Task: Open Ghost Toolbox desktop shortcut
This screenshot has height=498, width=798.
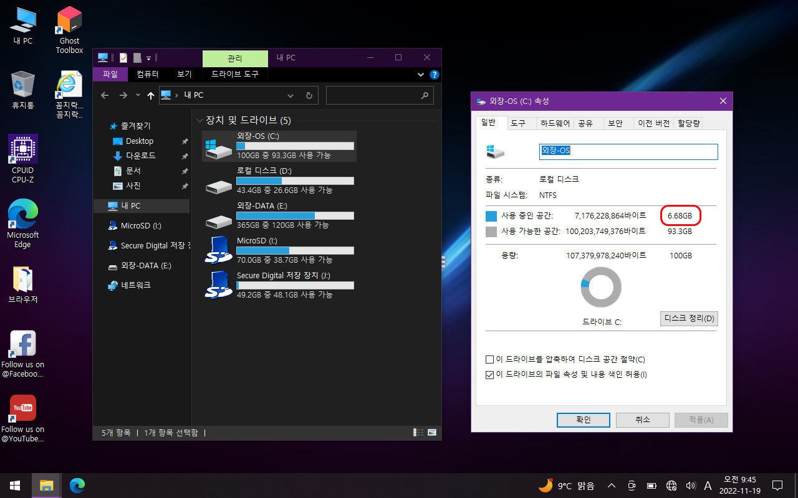Action: (x=69, y=30)
